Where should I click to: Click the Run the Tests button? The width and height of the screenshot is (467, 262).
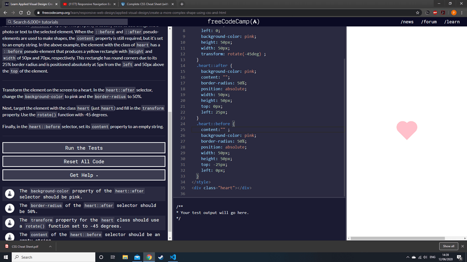pos(83,147)
